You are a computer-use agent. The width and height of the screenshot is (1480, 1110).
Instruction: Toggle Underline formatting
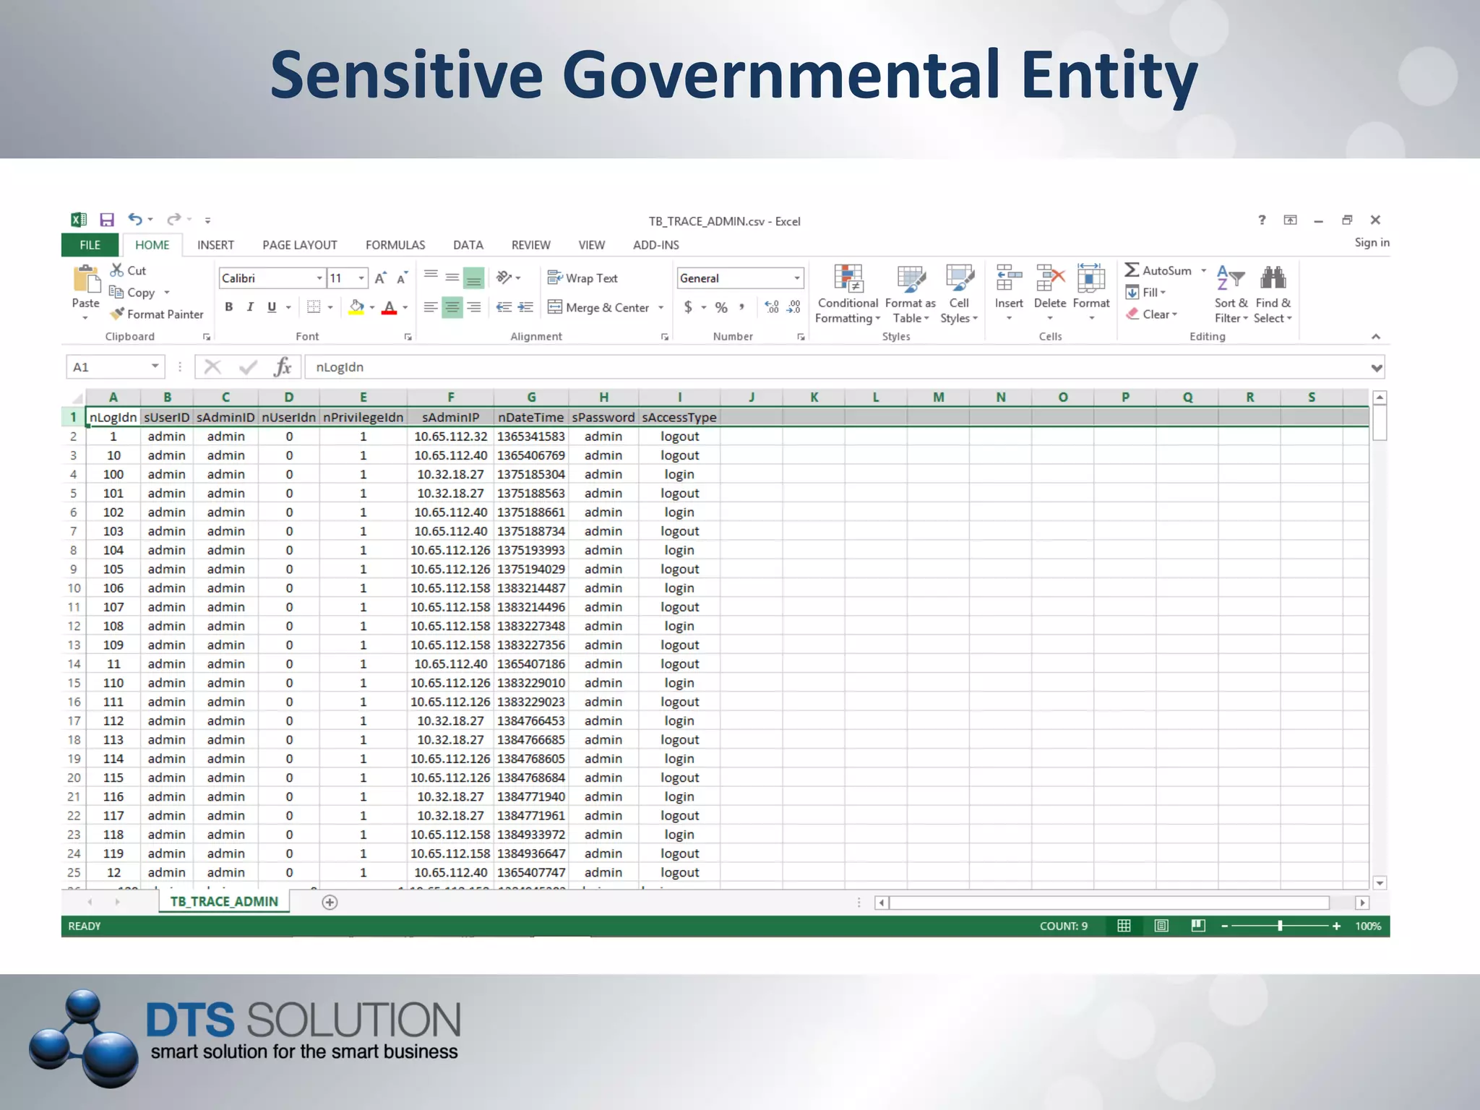point(272,307)
